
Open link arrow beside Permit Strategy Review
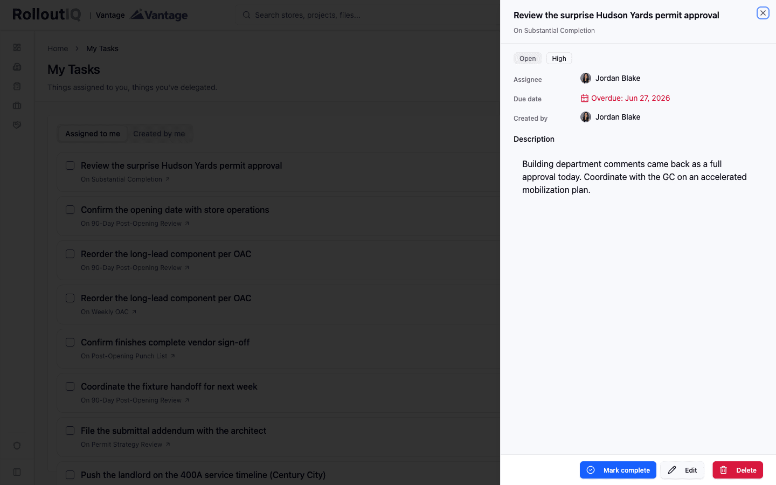click(x=168, y=445)
